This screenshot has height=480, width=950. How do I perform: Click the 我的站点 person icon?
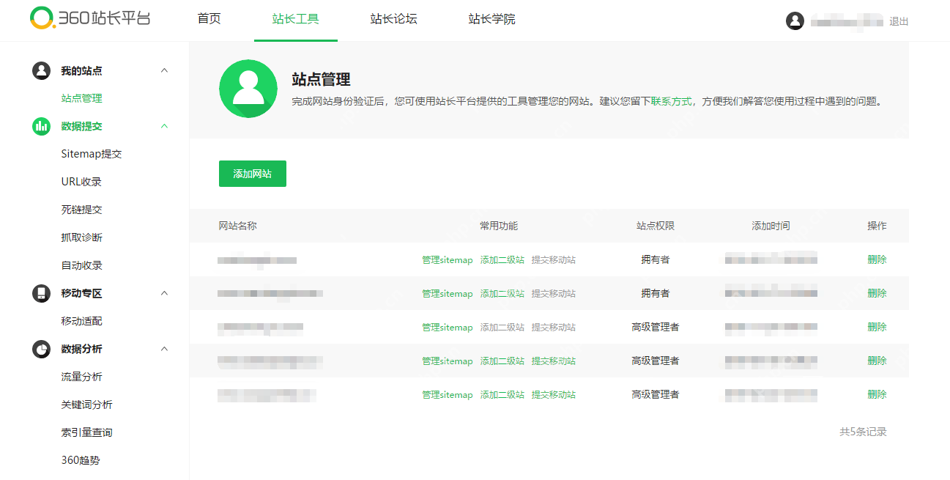[x=41, y=71]
